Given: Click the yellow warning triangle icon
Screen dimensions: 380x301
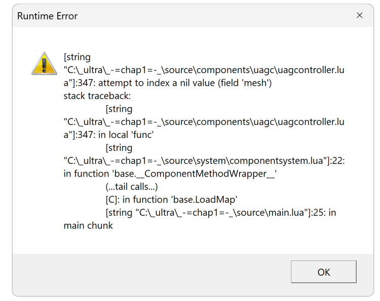Looking at the screenshot, I should pyautogui.click(x=44, y=63).
